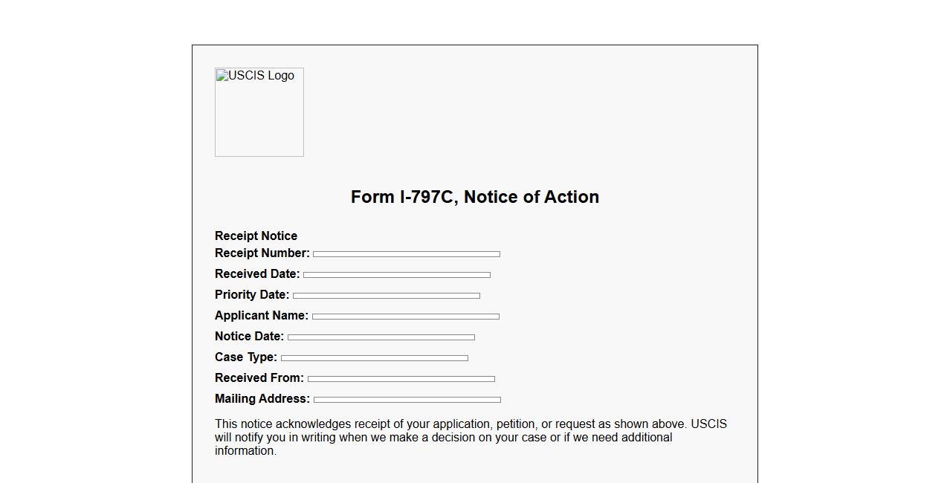Click the USCIS Logo image

coord(259,112)
